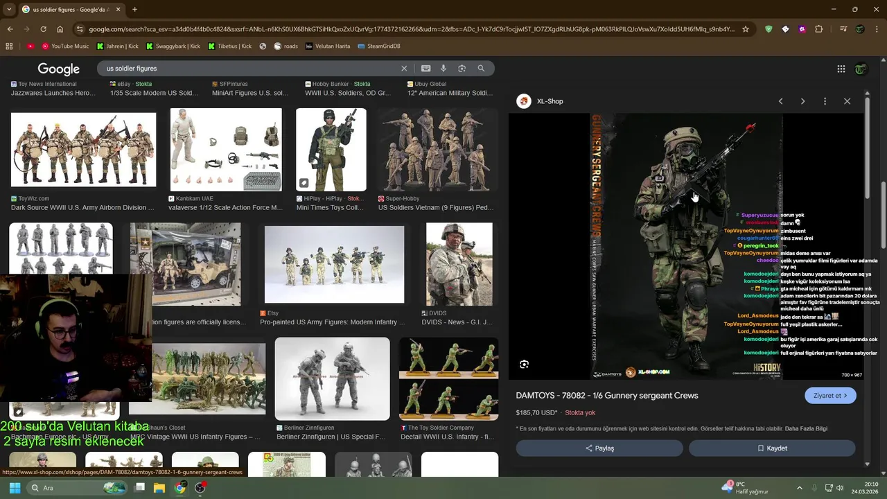
Task: Close the 'us soldier figures' tab
Action: tap(118, 9)
